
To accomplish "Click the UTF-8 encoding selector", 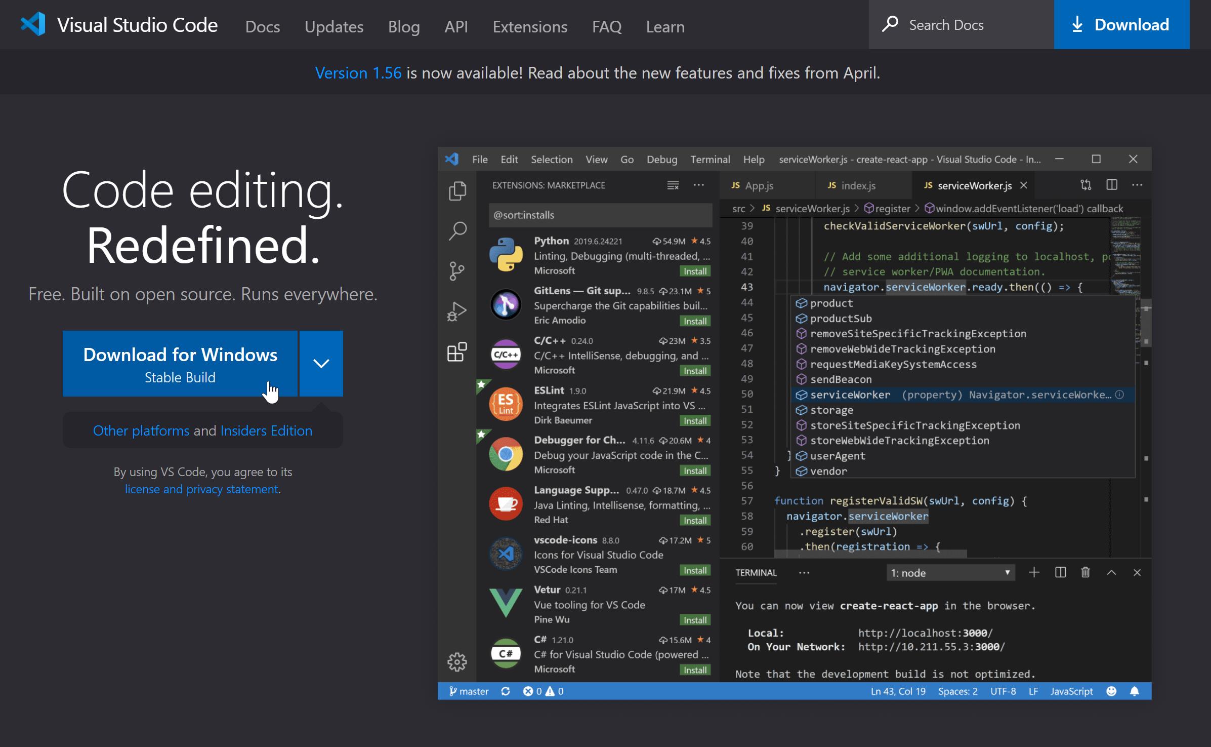I will 1003,691.
